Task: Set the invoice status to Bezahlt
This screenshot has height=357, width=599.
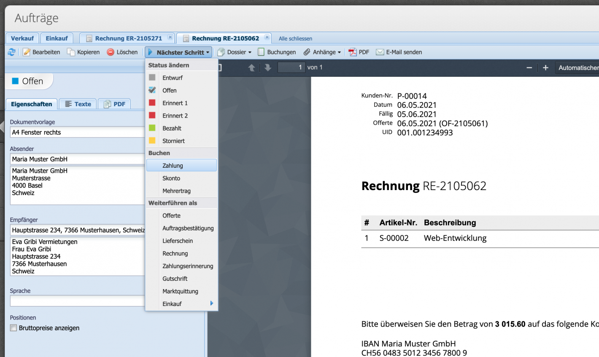Action: (173, 128)
